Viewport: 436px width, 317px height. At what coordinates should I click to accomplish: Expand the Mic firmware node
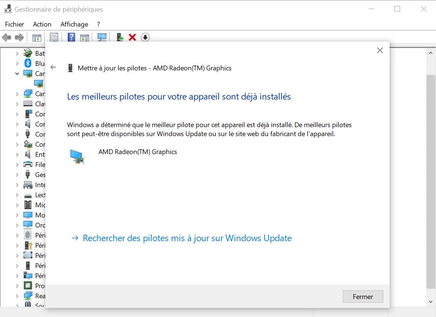tap(17, 205)
